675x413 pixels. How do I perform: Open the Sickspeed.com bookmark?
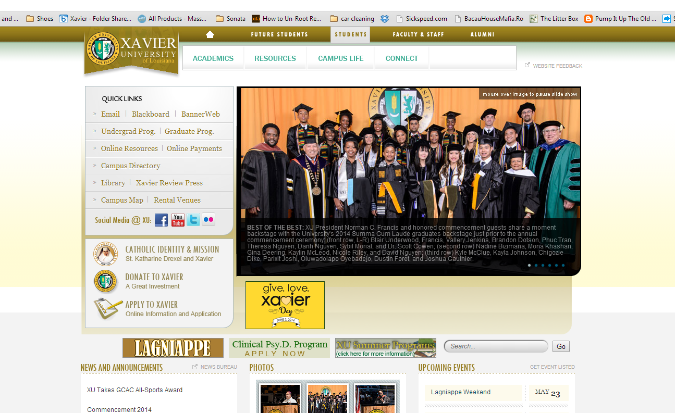421,18
